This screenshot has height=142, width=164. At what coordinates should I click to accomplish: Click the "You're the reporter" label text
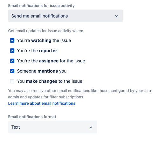pyautogui.click(x=37, y=51)
